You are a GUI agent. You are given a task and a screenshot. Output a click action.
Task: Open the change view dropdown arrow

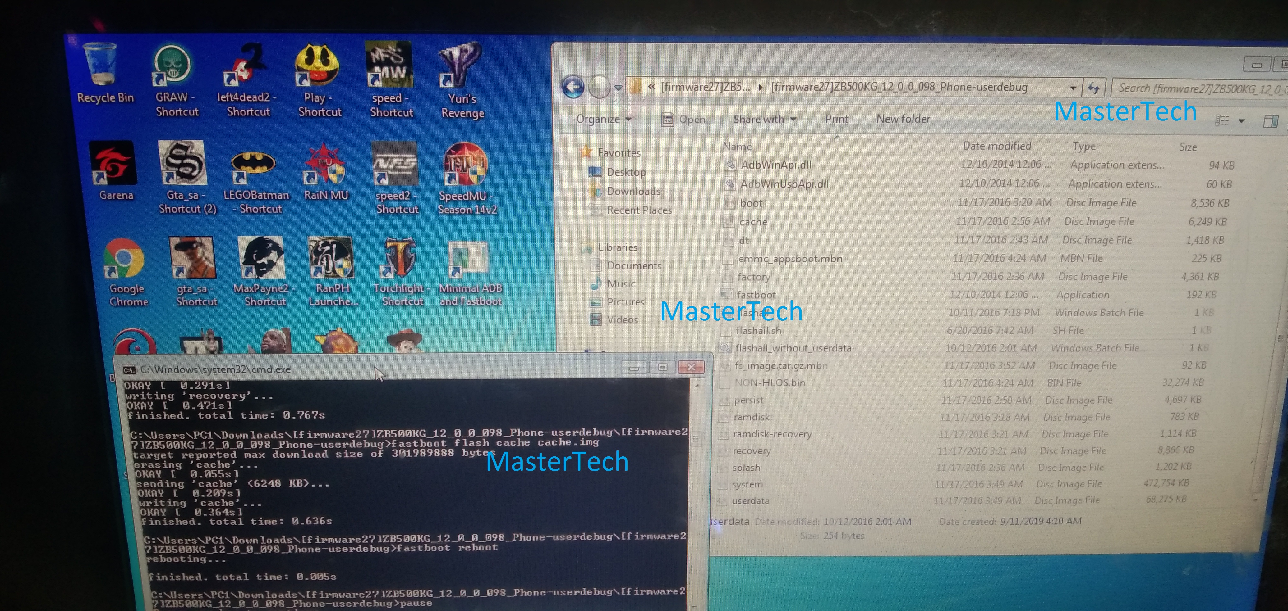coord(1241,121)
